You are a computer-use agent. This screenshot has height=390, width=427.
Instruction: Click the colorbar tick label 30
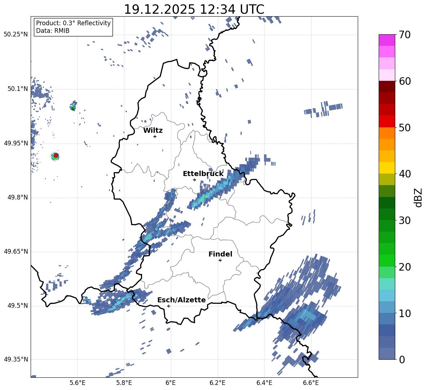pos(405,220)
